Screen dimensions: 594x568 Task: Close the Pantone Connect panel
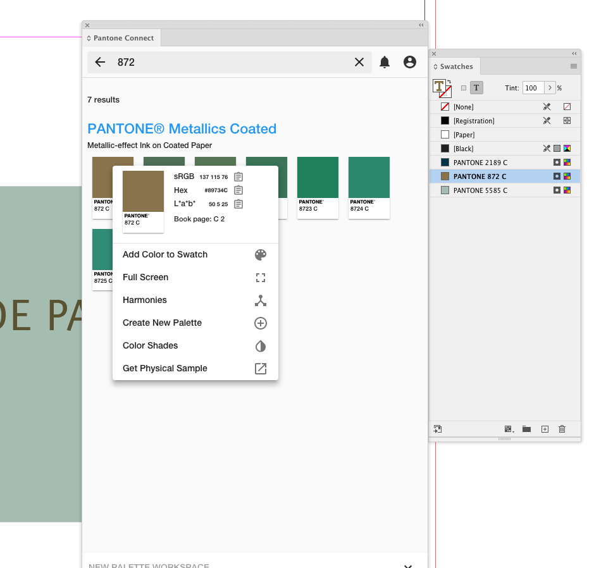[x=87, y=25]
